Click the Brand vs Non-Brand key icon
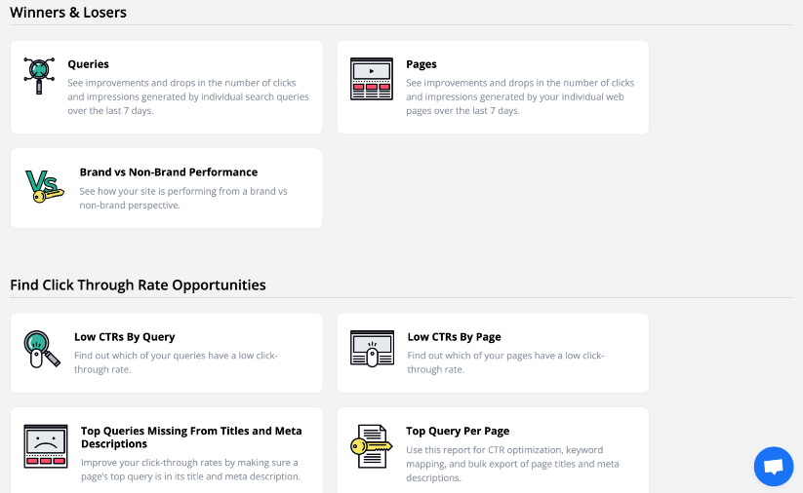Screen dimensions: 803x493 click(x=44, y=185)
